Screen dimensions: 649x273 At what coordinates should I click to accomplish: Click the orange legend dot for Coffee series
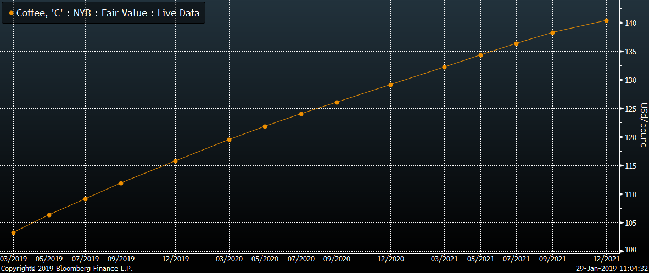point(11,13)
